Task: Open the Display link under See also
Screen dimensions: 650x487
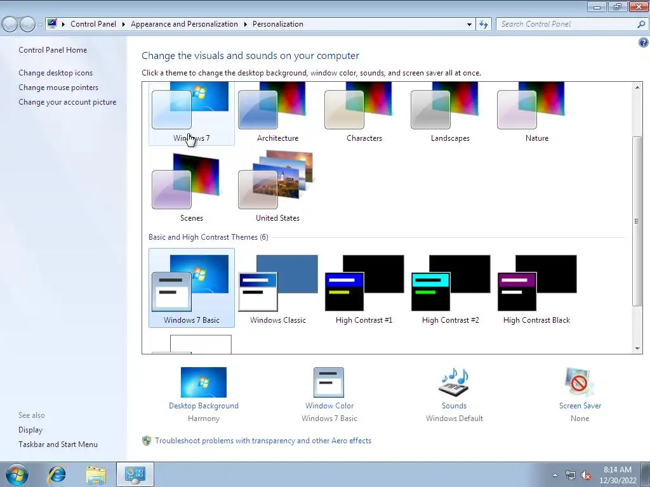Action: click(30, 430)
